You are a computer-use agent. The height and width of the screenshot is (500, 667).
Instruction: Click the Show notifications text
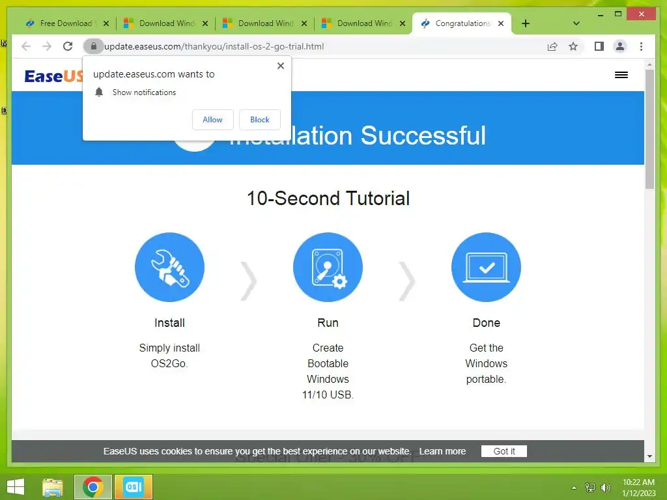pyautogui.click(x=144, y=92)
